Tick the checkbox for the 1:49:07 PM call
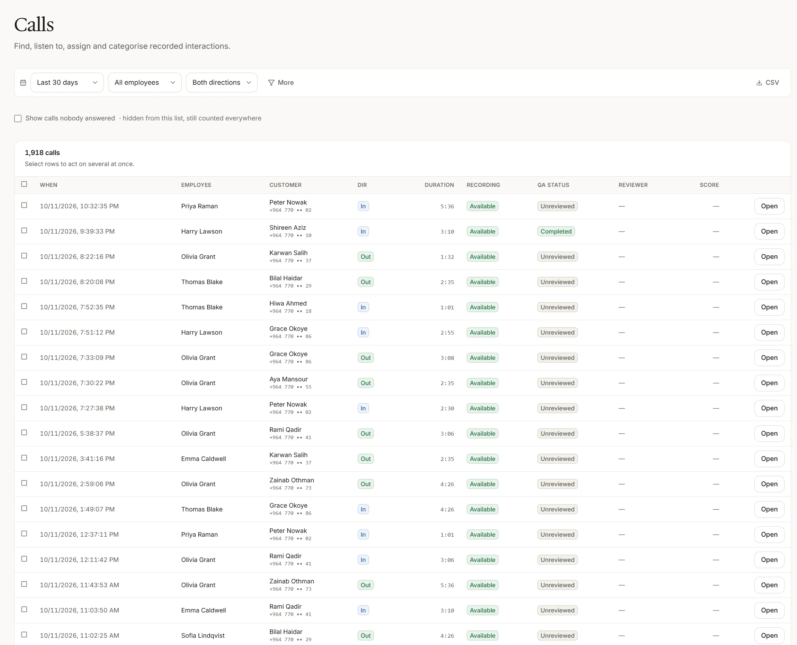 [x=24, y=509]
